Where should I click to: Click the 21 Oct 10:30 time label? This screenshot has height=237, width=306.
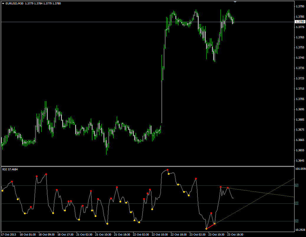[103, 234]
